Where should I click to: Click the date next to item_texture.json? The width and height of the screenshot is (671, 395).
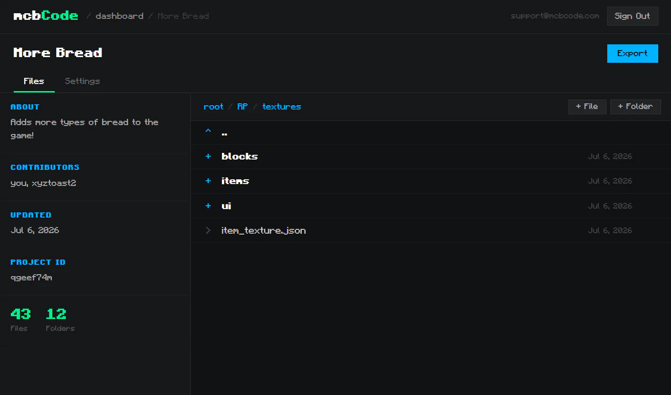click(x=610, y=230)
